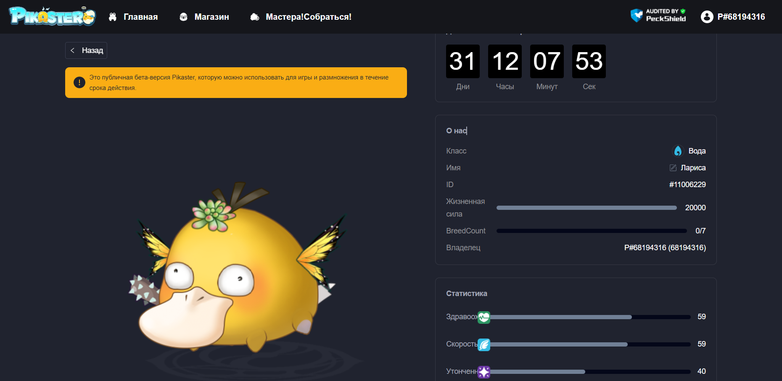Click the О нас section heading
Viewport: 782px width, 381px height.
point(457,131)
